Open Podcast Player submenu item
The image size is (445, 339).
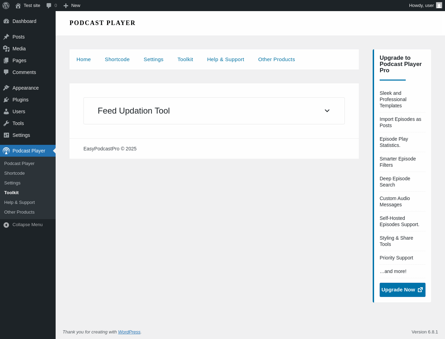pyautogui.click(x=19, y=164)
